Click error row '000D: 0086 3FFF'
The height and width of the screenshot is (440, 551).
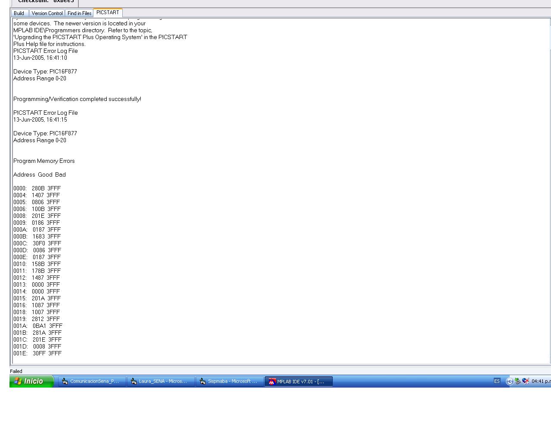[37, 250]
